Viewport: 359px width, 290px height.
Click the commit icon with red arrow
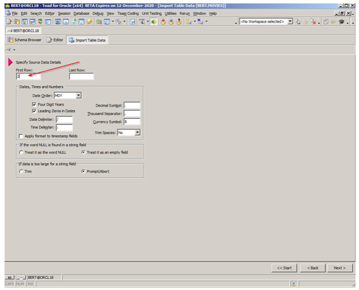[163, 22]
